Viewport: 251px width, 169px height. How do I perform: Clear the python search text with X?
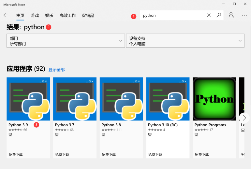click(x=209, y=15)
